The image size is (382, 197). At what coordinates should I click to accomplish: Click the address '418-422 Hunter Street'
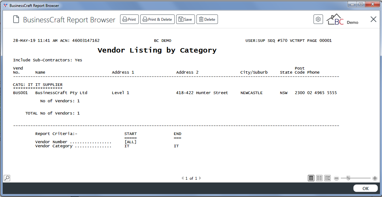(202, 93)
